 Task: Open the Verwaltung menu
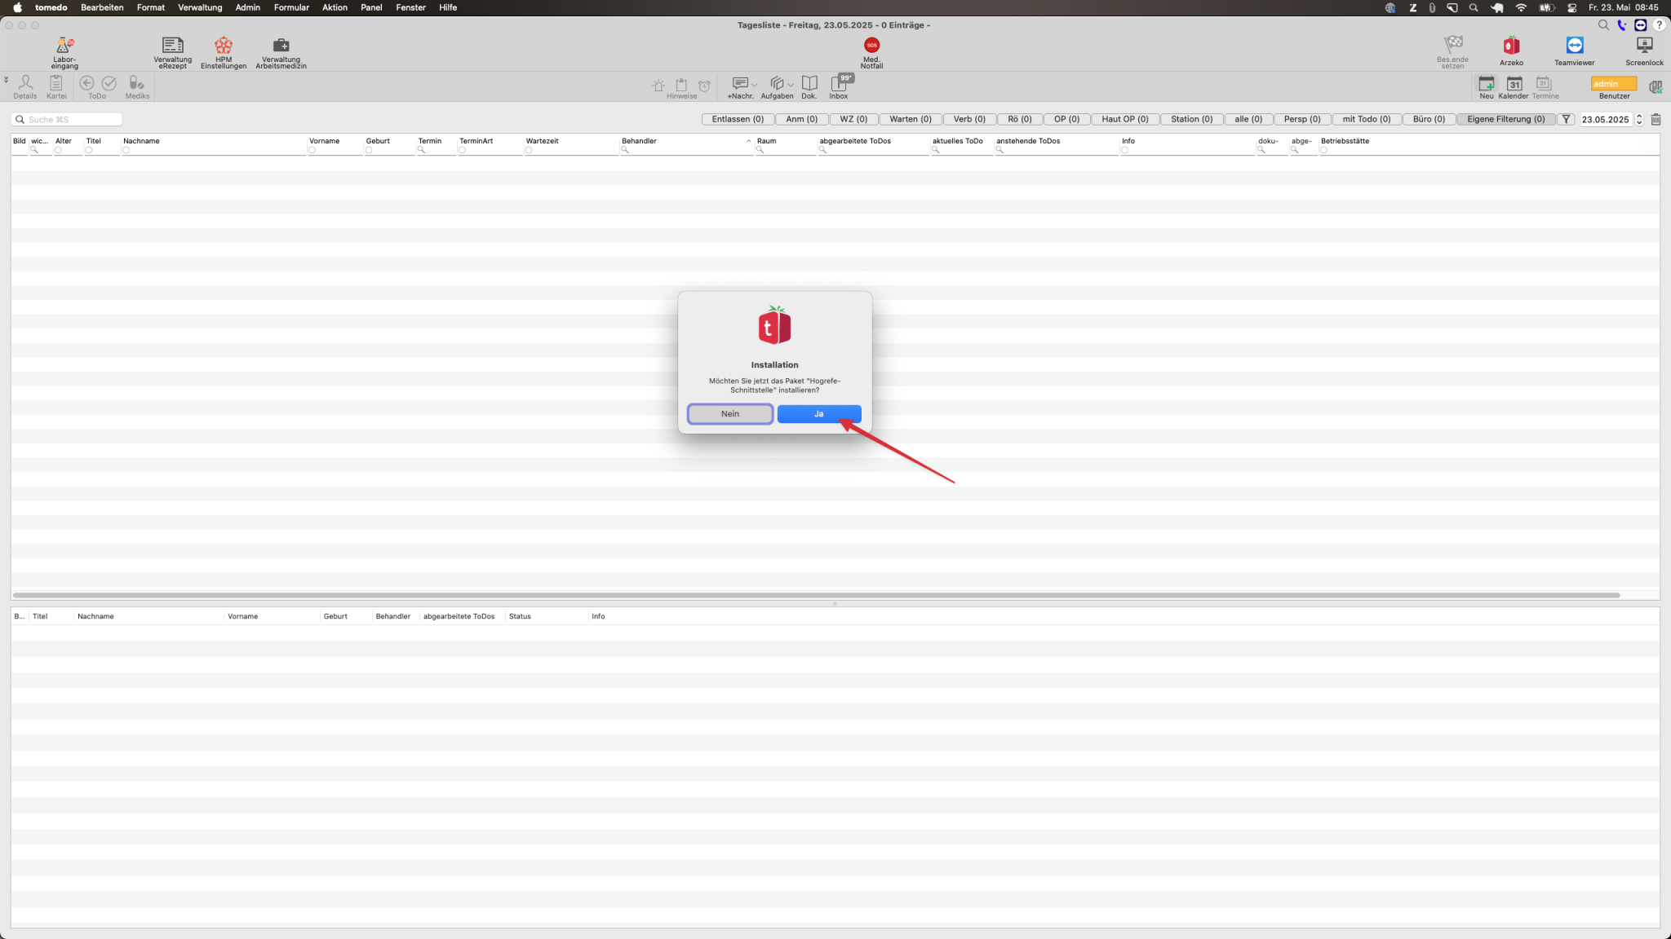click(x=200, y=7)
